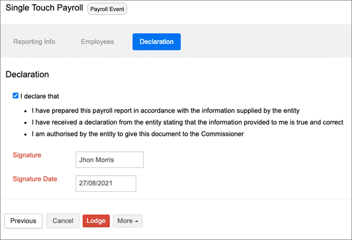Lodge the payroll event
Image resolution: width=352 pixels, height=240 pixels.
pos(96,221)
